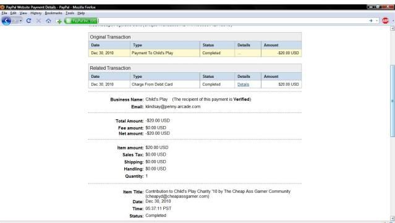Open the back/forward history dropdown arrow
This screenshot has width=395, height=223.
click(20, 21)
